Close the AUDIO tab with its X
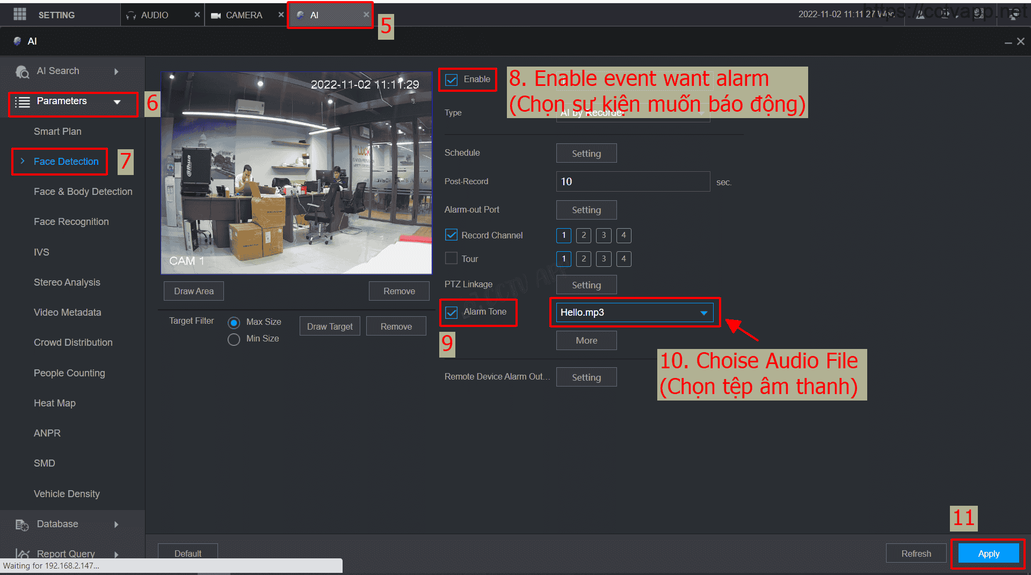 (197, 14)
